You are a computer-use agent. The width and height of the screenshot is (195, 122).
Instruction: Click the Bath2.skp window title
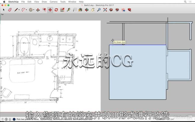99,5
